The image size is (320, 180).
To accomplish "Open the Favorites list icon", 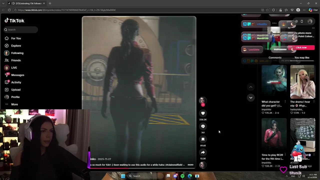I will (x=286, y=10).
